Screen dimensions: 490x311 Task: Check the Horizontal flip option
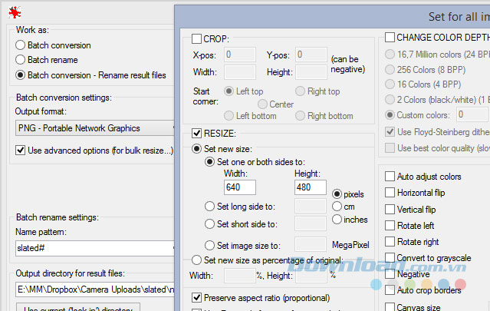click(390, 192)
